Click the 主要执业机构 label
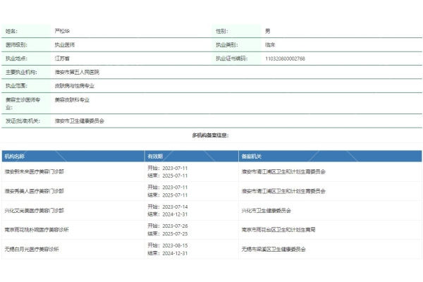Image resolution: width=423 pixels, height=282 pixels. coord(21,73)
